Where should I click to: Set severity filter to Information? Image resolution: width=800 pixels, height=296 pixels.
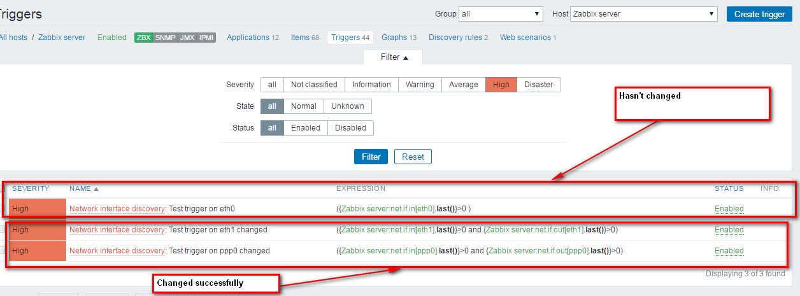coord(371,85)
